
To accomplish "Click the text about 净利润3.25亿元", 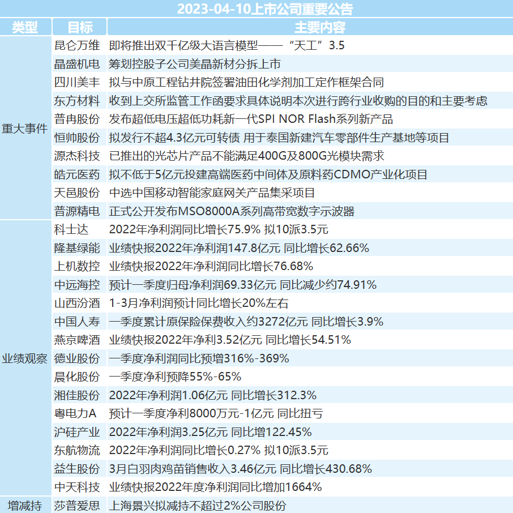I will 211,432.
